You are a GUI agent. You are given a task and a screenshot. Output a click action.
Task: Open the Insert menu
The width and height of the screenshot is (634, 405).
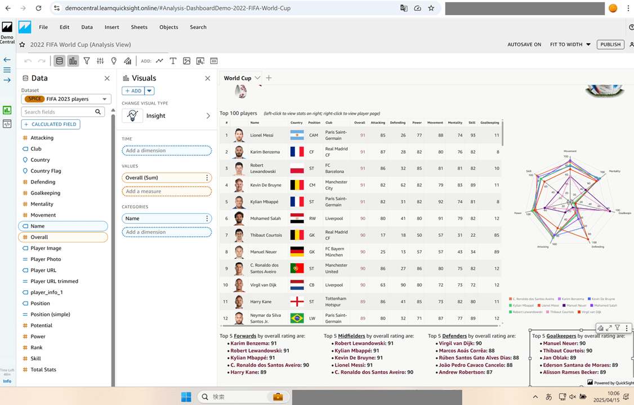(111, 27)
